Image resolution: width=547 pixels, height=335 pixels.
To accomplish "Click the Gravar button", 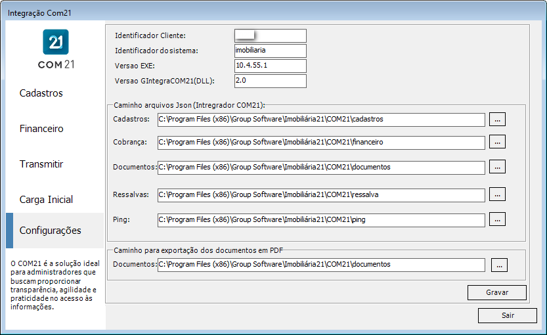I will click(496, 292).
